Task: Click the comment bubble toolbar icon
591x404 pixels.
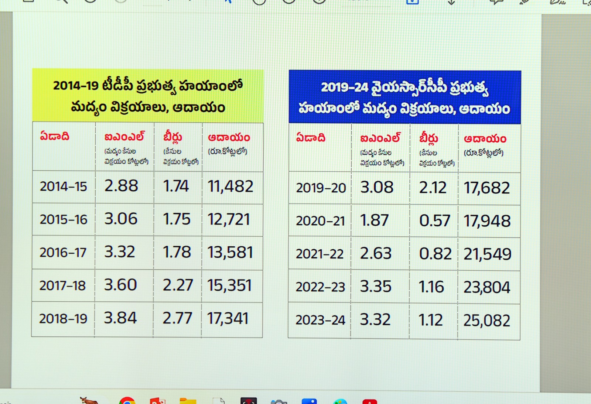Action: [x=496, y=1]
